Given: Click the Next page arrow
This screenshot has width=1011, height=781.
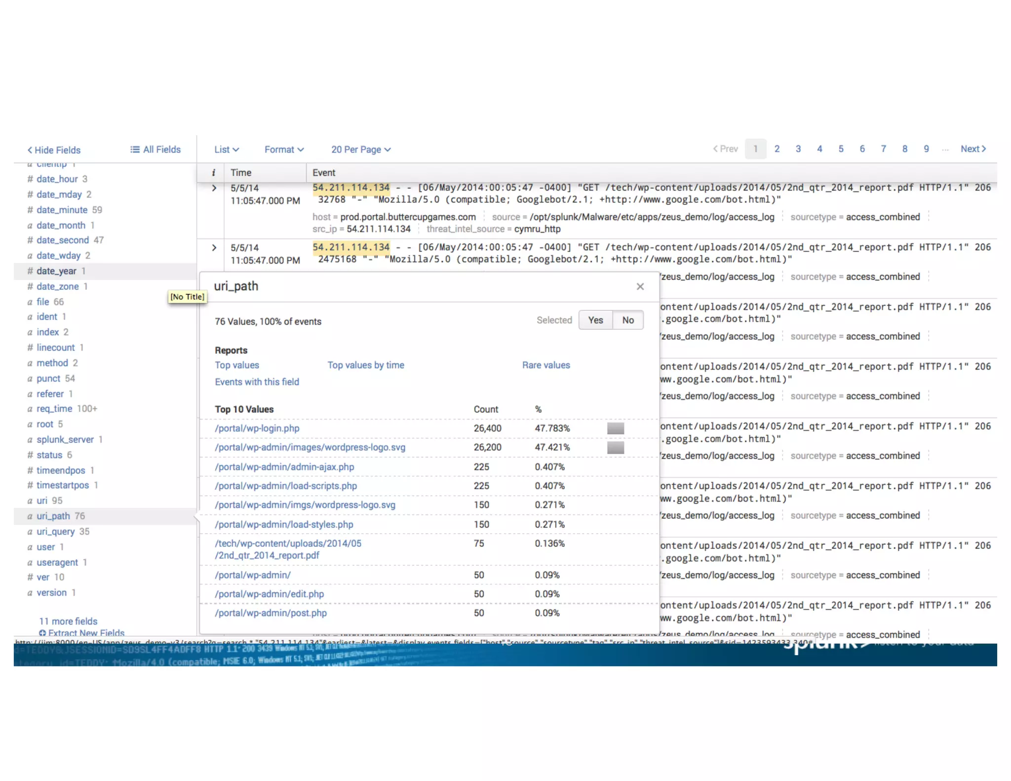Looking at the screenshot, I should coord(983,149).
